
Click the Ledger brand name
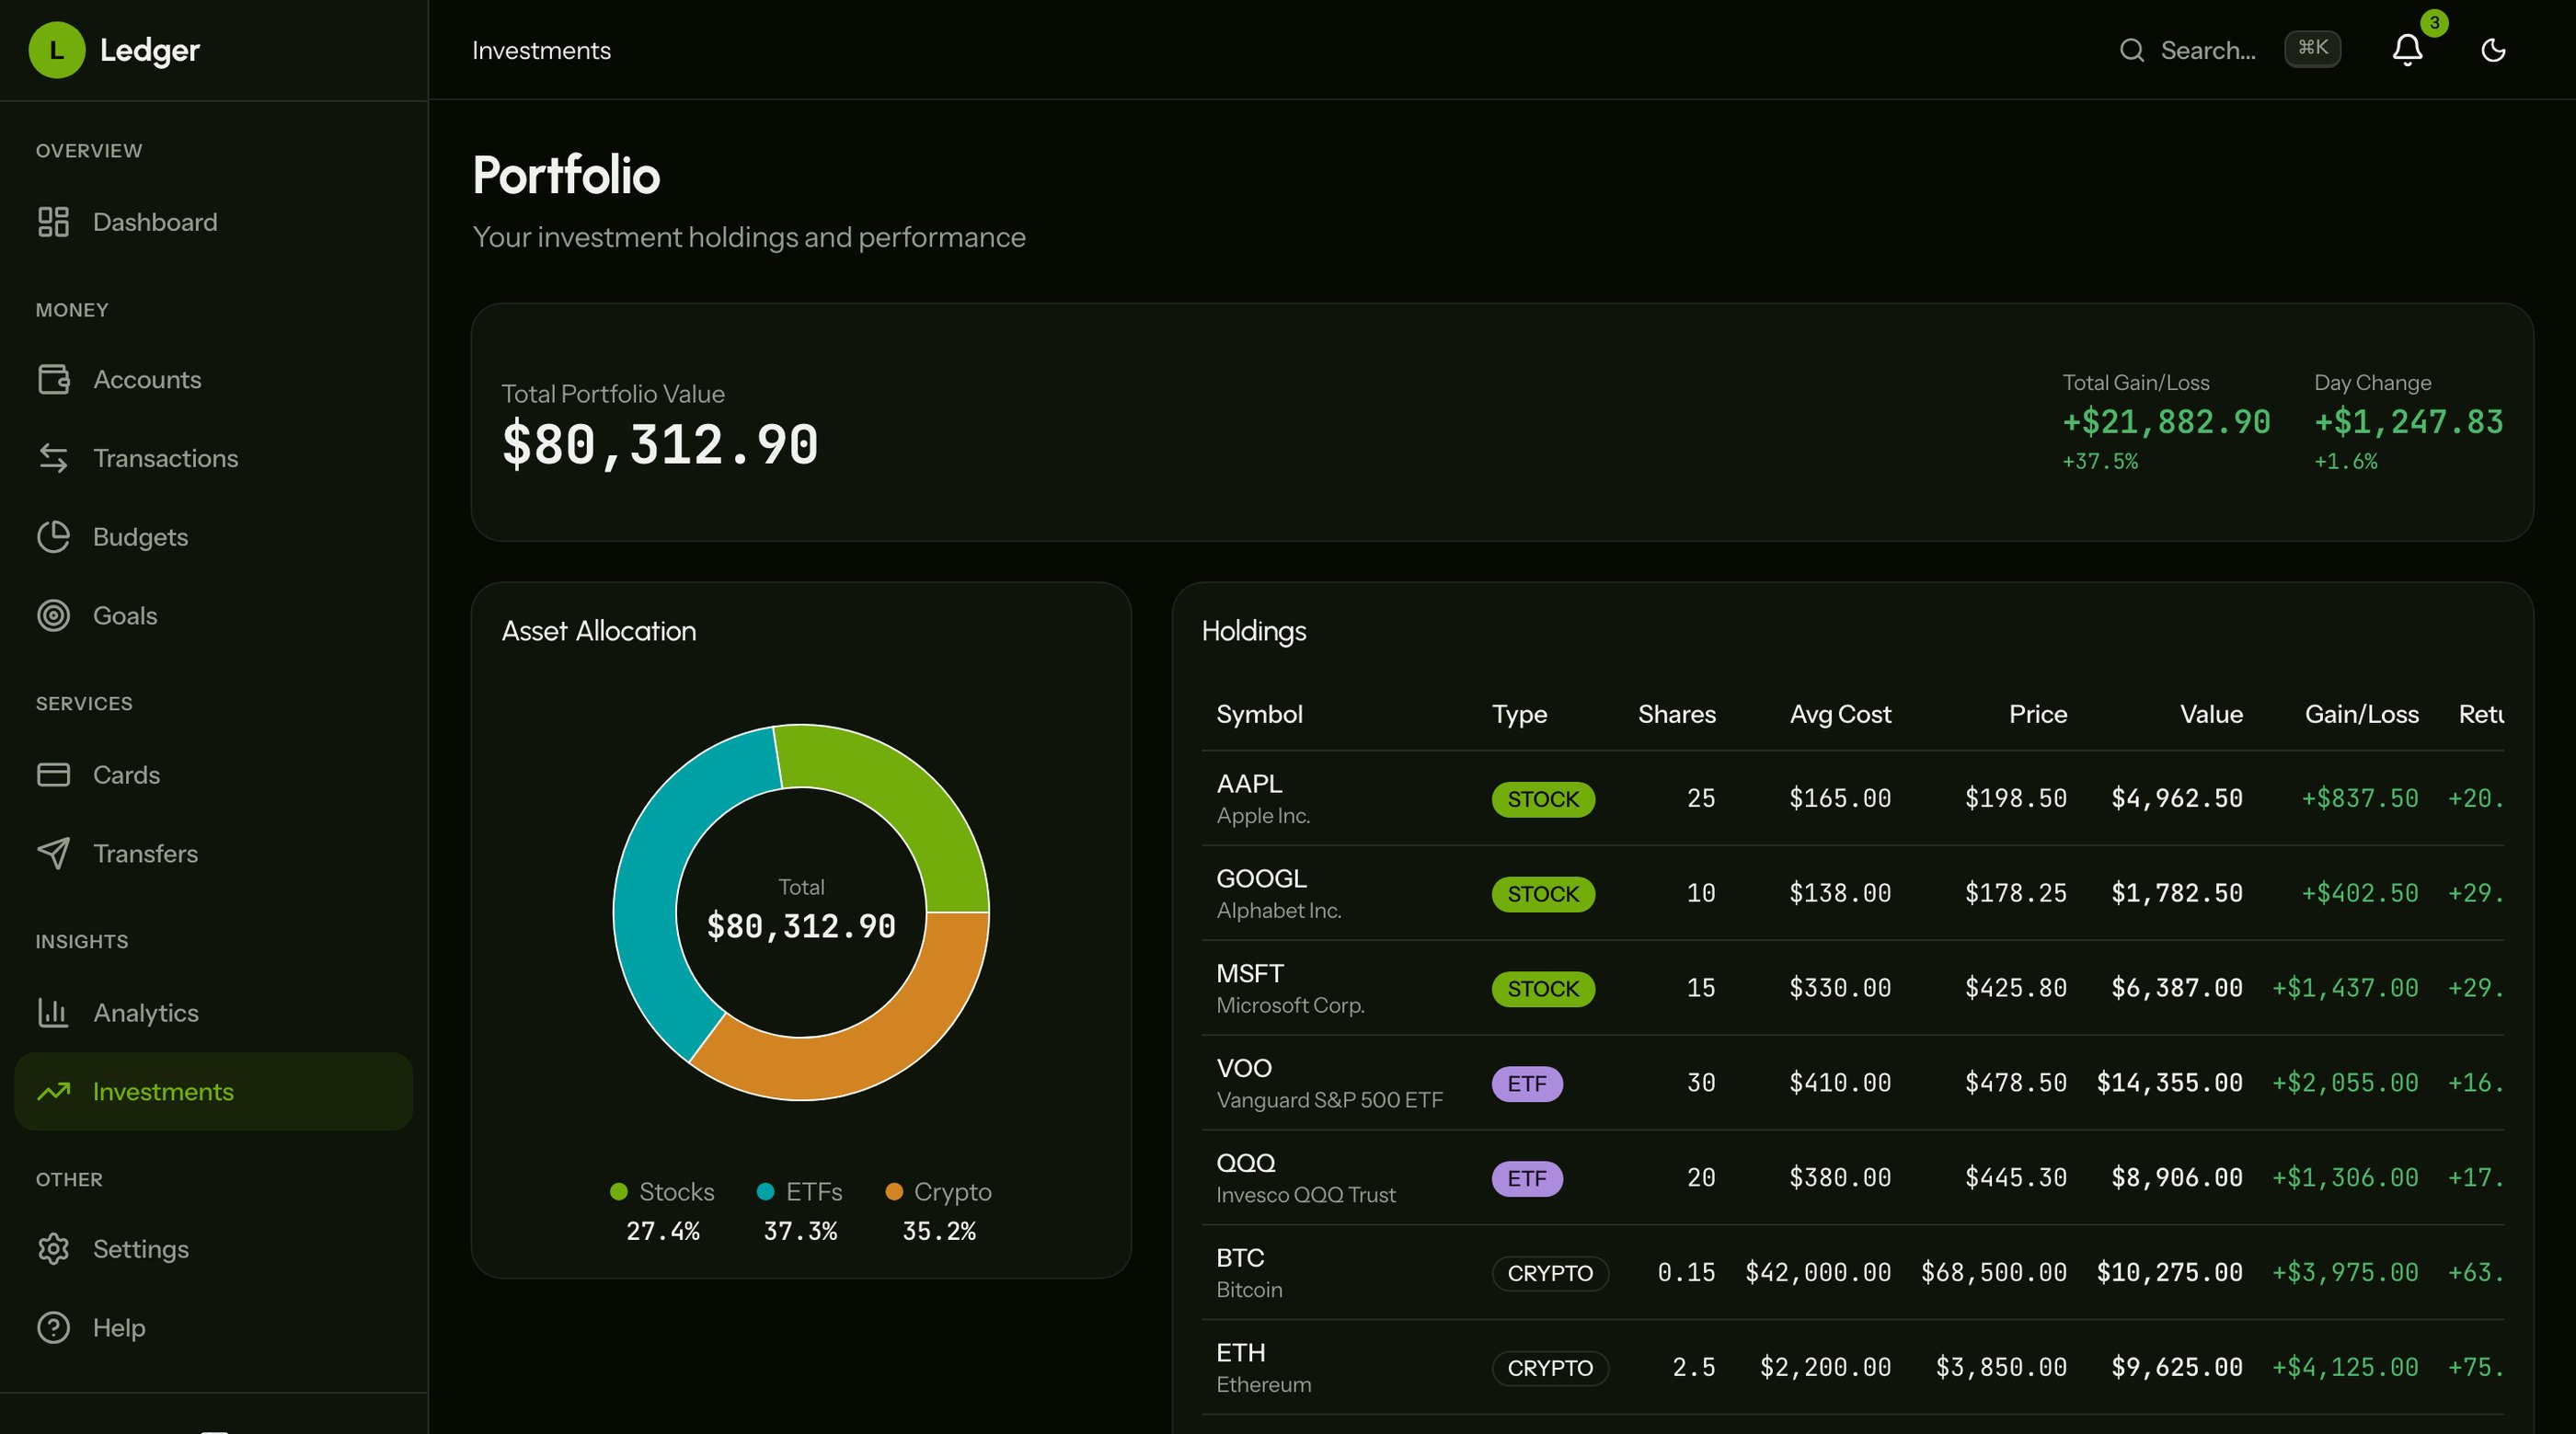coord(150,50)
